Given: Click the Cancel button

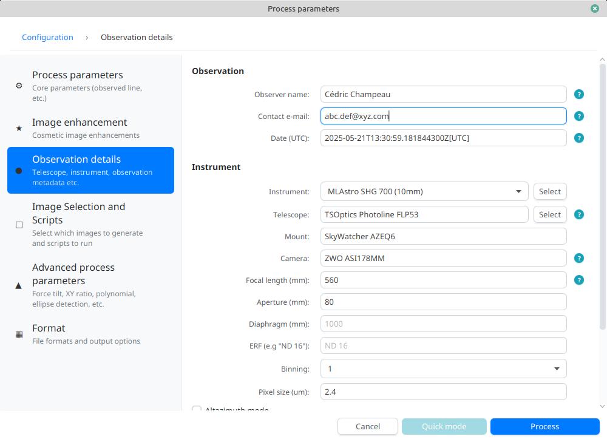Looking at the screenshot, I should click(368, 426).
